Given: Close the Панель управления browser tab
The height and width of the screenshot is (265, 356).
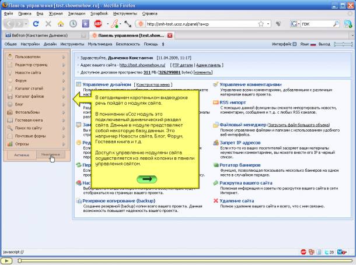Looking at the screenshot, I should click(x=170, y=36).
